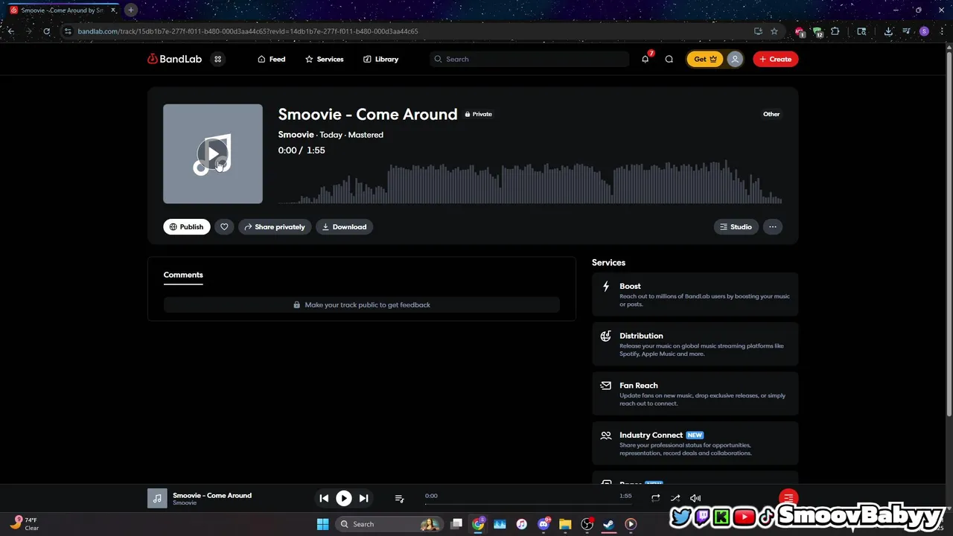Viewport: 953px width, 536px height.
Task: Publish the track
Action: (187, 227)
